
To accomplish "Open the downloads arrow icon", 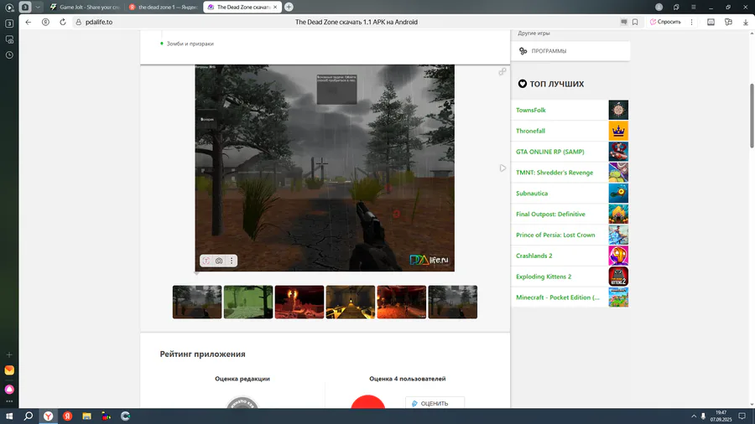I will [746, 22].
